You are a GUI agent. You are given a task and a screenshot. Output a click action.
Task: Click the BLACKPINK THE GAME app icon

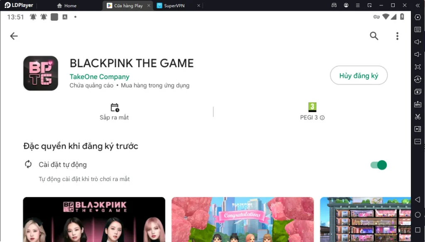point(41,73)
